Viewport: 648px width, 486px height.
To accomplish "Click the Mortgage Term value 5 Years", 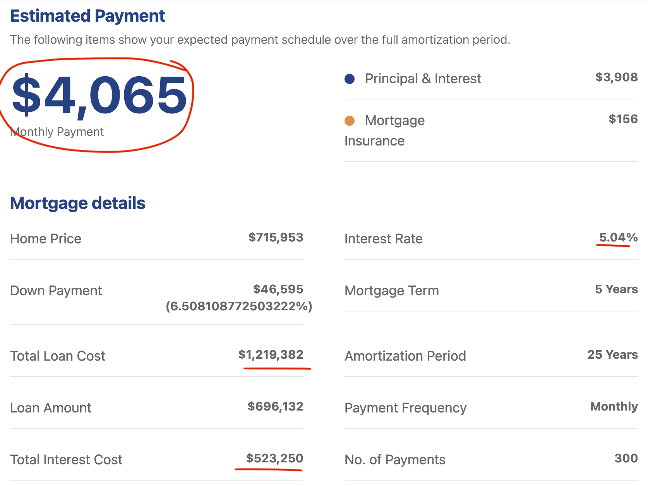I will click(616, 289).
